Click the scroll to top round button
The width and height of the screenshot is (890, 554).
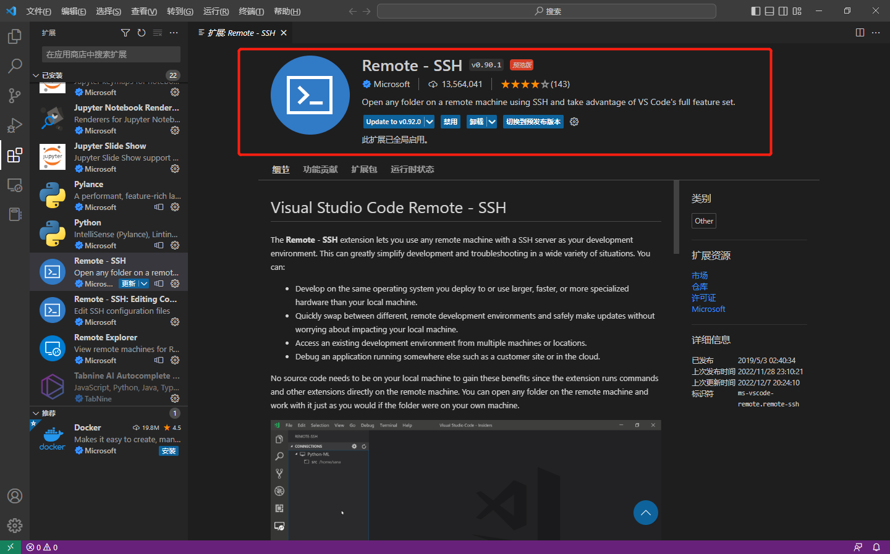tap(645, 513)
